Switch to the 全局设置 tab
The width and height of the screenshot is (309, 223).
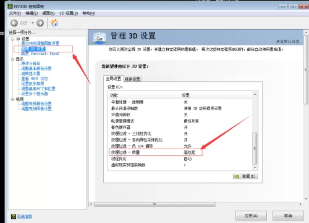point(113,79)
